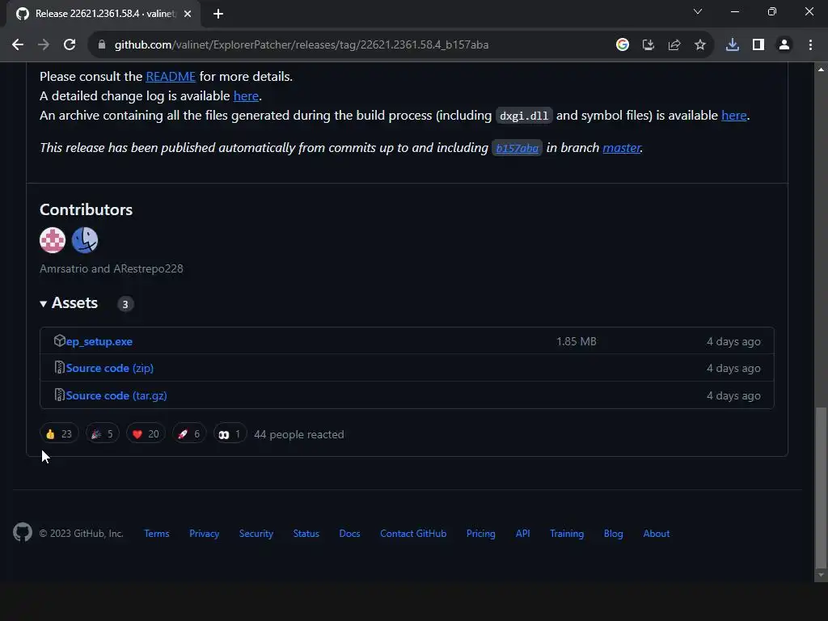Click the page scrollbar thumb
The width and height of the screenshot is (828, 621).
pyautogui.click(x=821, y=486)
